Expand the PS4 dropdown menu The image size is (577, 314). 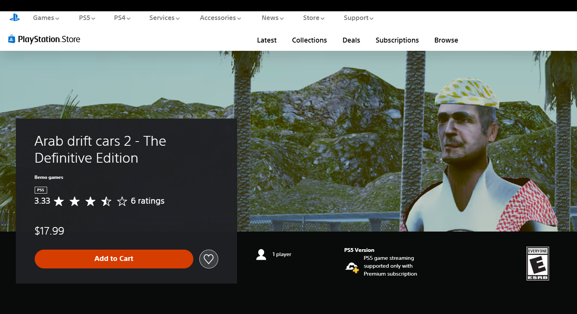pos(122,18)
